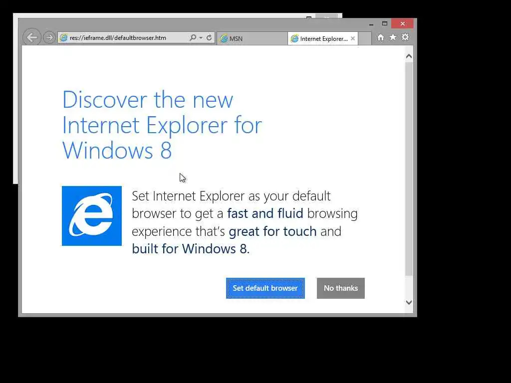Click the scrollbar up arrow

pyautogui.click(x=409, y=56)
